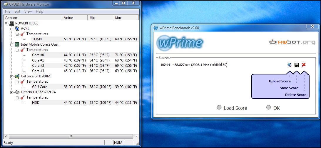This screenshot has width=321, height=148.
Task: Collapse the Temperatures node under GeForce GTX
Action: point(17,82)
